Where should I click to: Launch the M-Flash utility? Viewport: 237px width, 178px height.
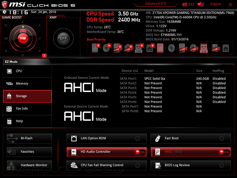(29, 138)
